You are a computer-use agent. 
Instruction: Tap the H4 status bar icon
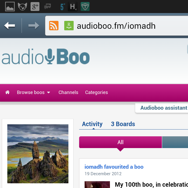(73, 7)
